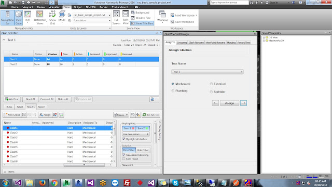
Task: Expand the Foundation level dropdown
Action: (92, 20)
